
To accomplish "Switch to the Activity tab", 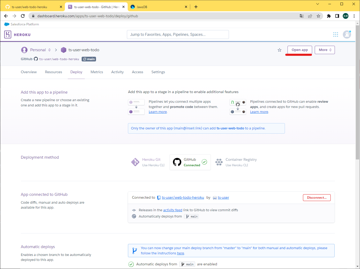I will point(117,72).
